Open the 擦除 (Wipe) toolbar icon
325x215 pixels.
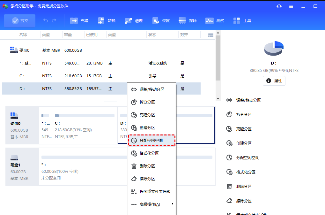tap(188, 20)
